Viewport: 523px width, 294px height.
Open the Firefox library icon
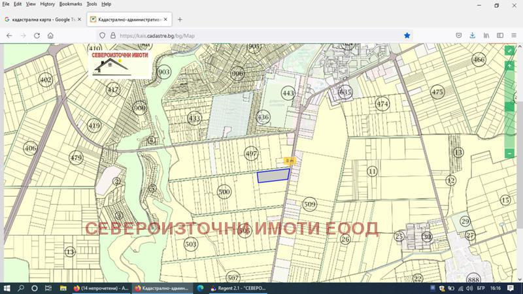486,35
